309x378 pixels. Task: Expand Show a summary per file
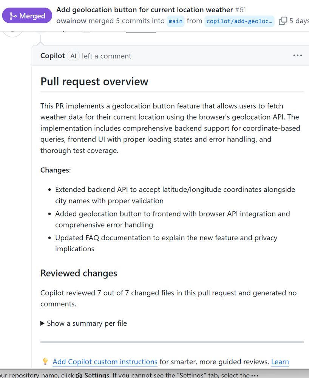coord(83,323)
